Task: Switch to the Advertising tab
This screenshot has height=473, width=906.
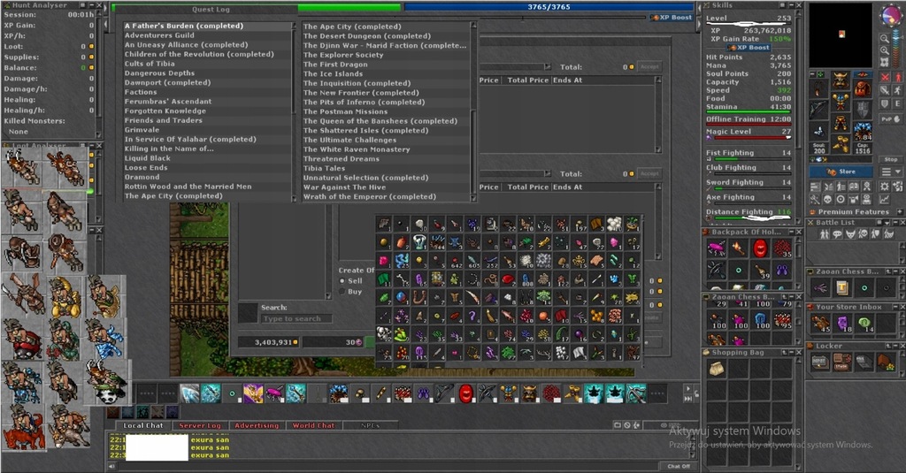Action: point(257,425)
